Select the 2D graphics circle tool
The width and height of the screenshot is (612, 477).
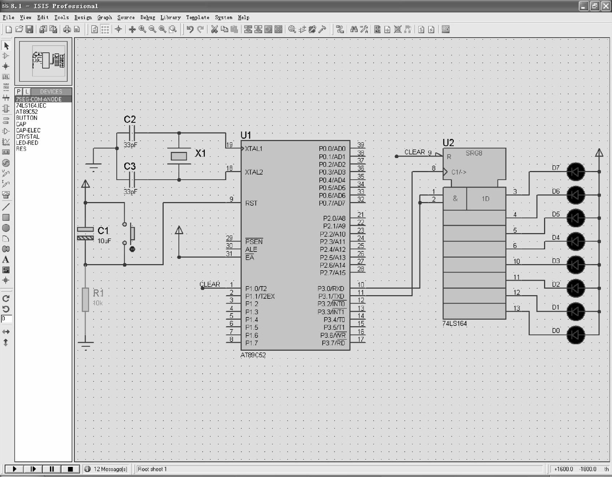click(x=6, y=228)
